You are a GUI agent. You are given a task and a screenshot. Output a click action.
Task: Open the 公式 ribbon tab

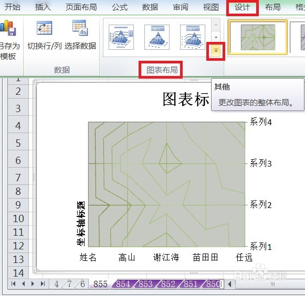point(120,7)
